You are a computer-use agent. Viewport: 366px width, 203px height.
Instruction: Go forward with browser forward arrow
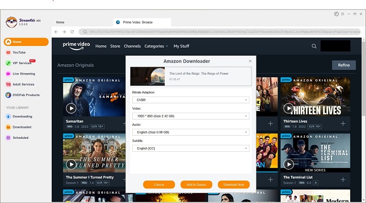(x=64, y=32)
